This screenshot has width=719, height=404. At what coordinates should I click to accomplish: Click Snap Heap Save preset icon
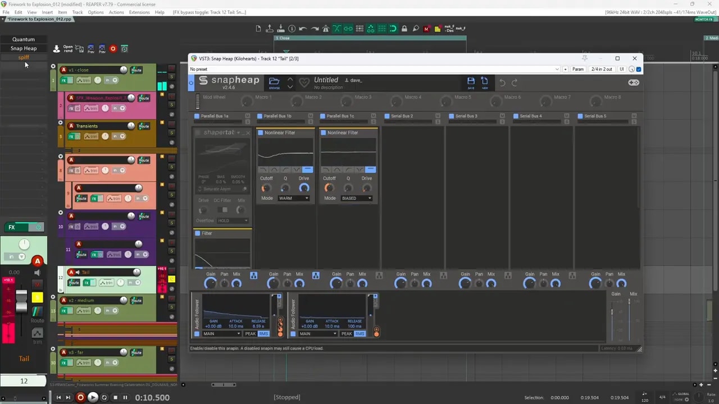coord(471,82)
